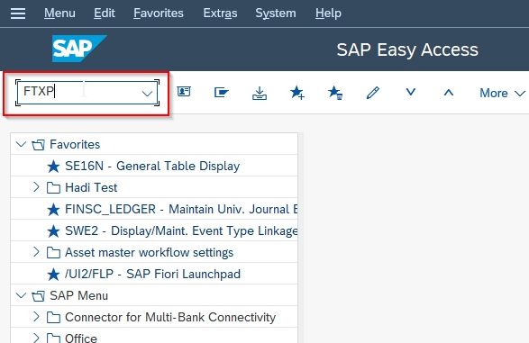This screenshot has height=343, width=529.
Task: Open the transaction code history dropdown arrow
Action: click(147, 94)
